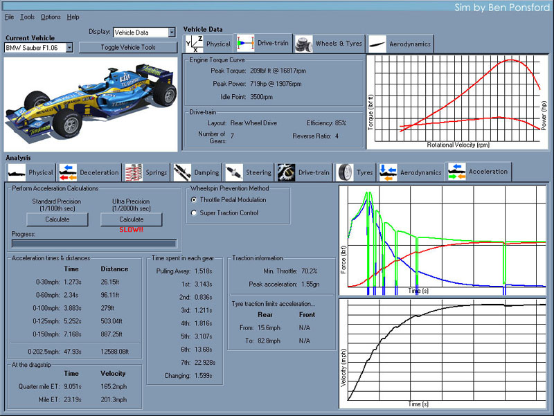Open the Damping analysis tab
554x416 pixels.
pyautogui.click(x=197, y=172)
